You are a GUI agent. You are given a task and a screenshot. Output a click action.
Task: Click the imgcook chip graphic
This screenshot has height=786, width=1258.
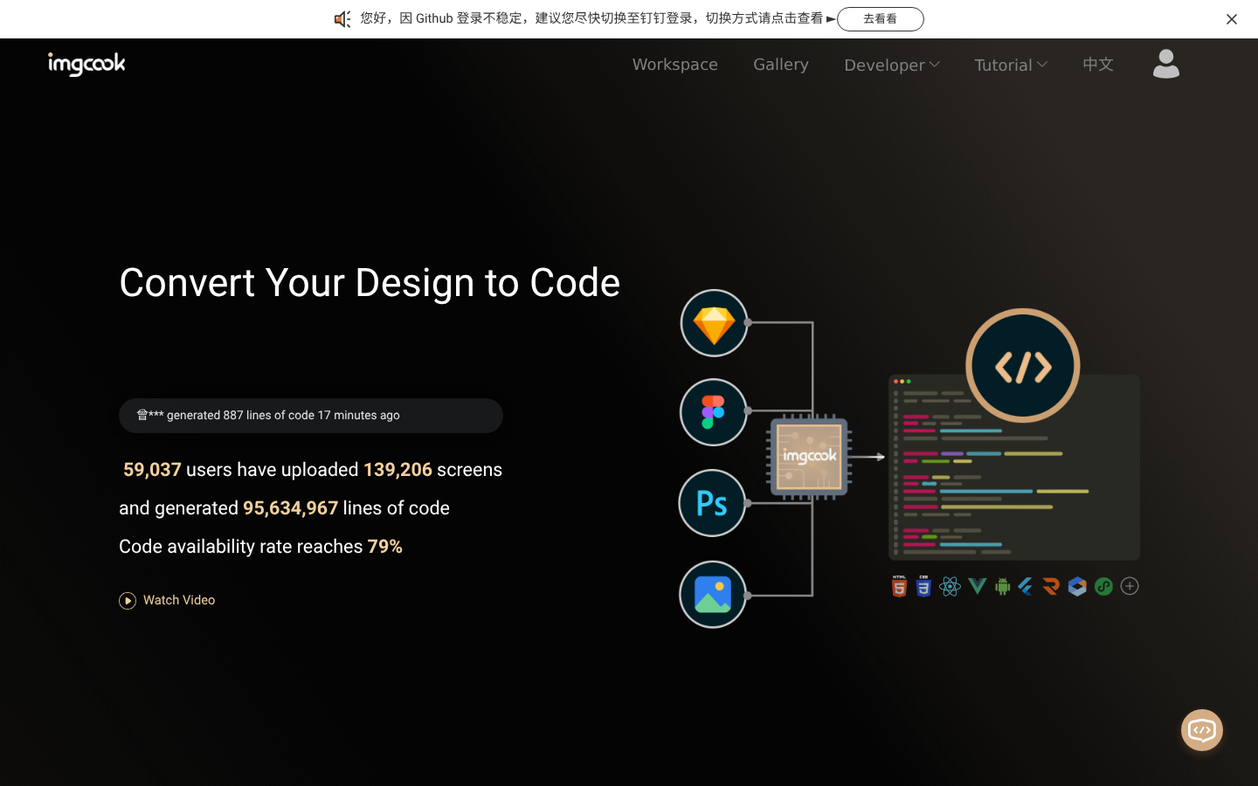tap(810, 457)
